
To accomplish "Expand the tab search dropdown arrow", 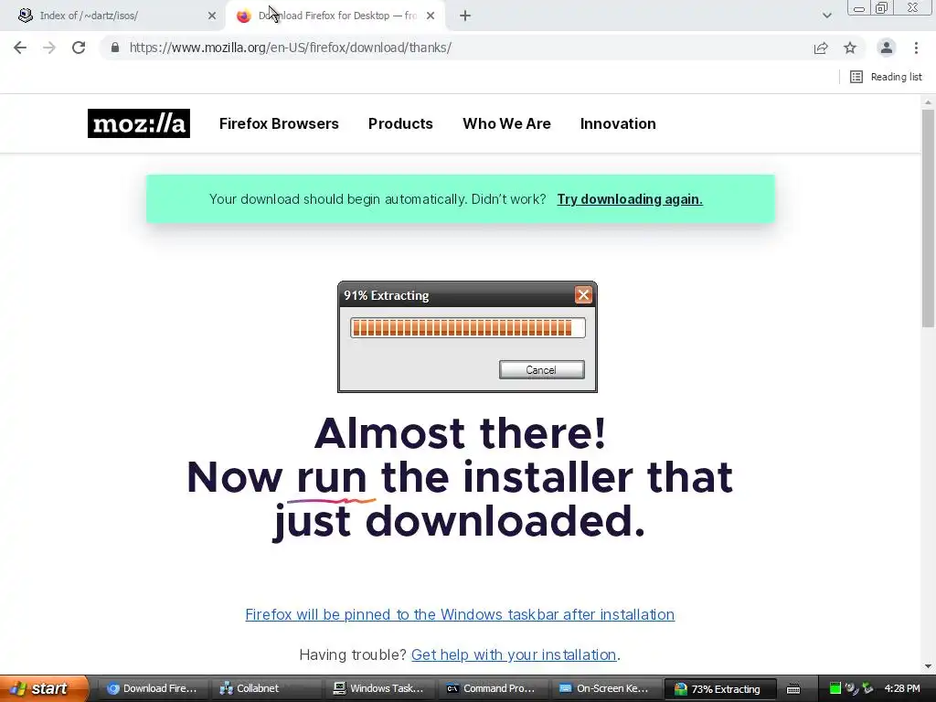I will [x=826, y=16].
